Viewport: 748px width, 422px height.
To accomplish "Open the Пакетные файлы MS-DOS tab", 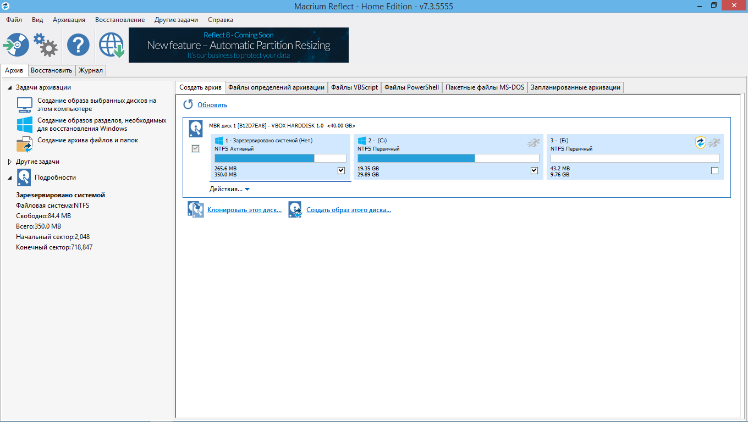I will (x=485, y=87).
